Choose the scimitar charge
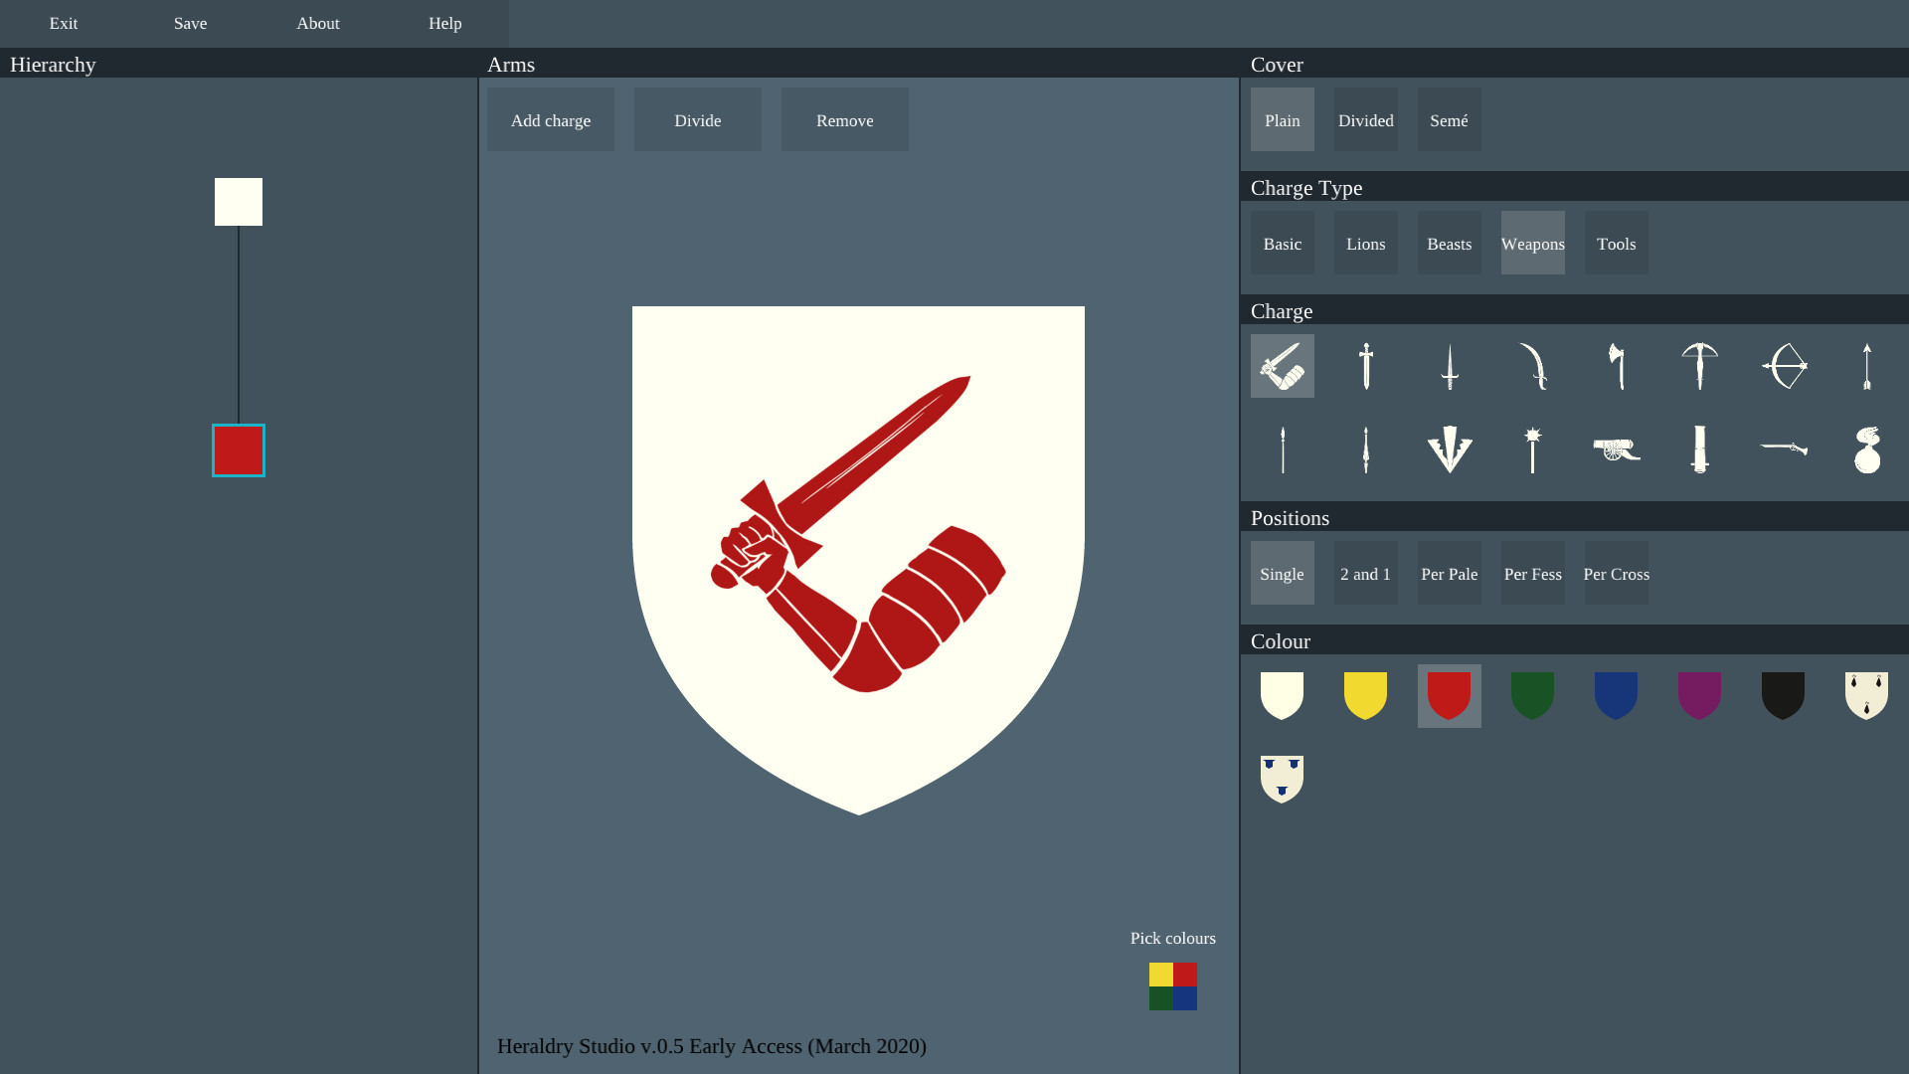Viewport: 1909px width, 1074px height. click(1533, 366)
